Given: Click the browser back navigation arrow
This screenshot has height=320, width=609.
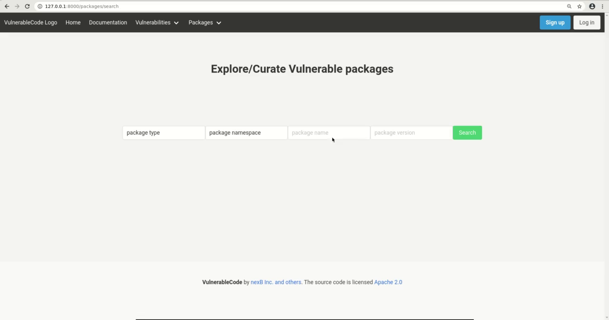Looking at the screenshot, I should point(7,6).
